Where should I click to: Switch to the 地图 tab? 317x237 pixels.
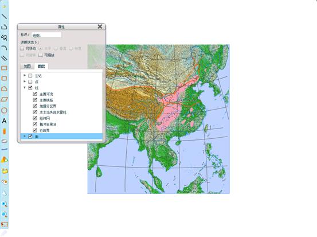click(27, 66)
